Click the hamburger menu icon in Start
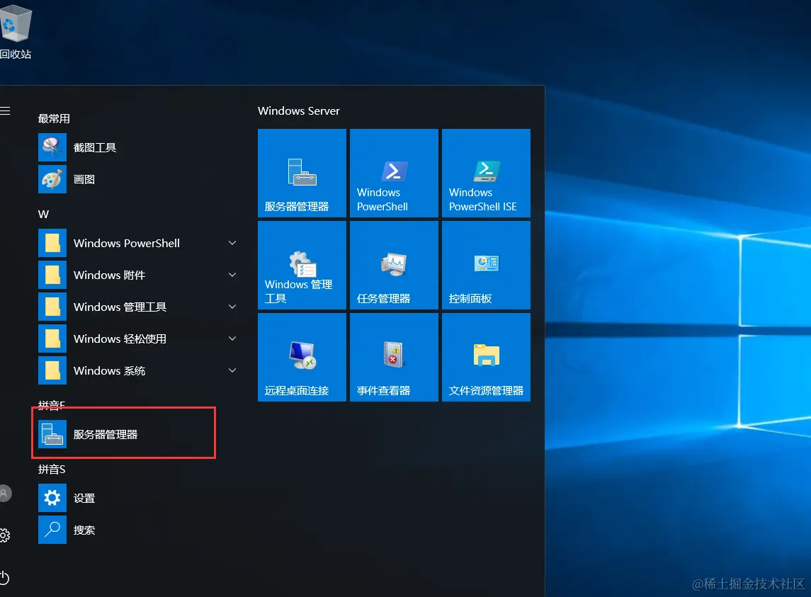This screenshot has width=811, height=597. pos(5,110)
